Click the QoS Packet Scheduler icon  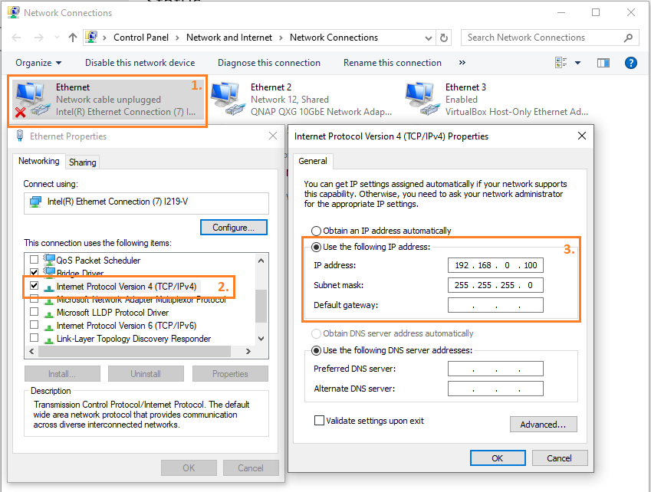pos(49,260)
